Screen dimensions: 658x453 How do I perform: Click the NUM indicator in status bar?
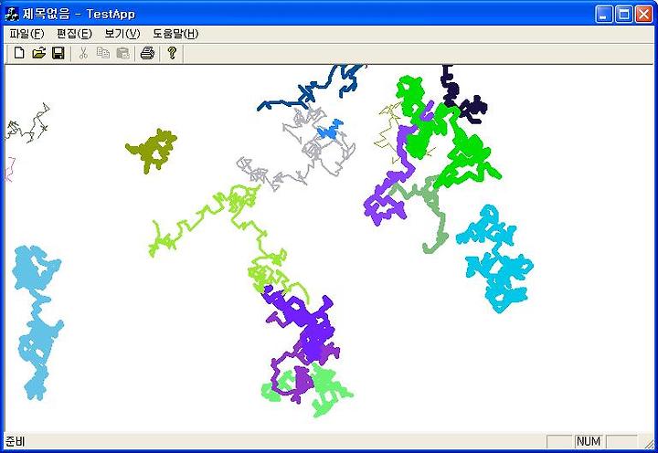(x=589, y=441)
